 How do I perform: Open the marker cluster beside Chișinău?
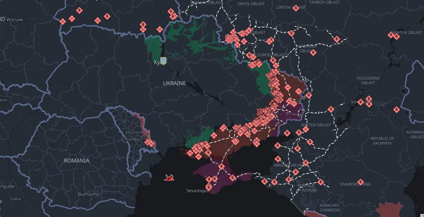[x=150, y=143]
